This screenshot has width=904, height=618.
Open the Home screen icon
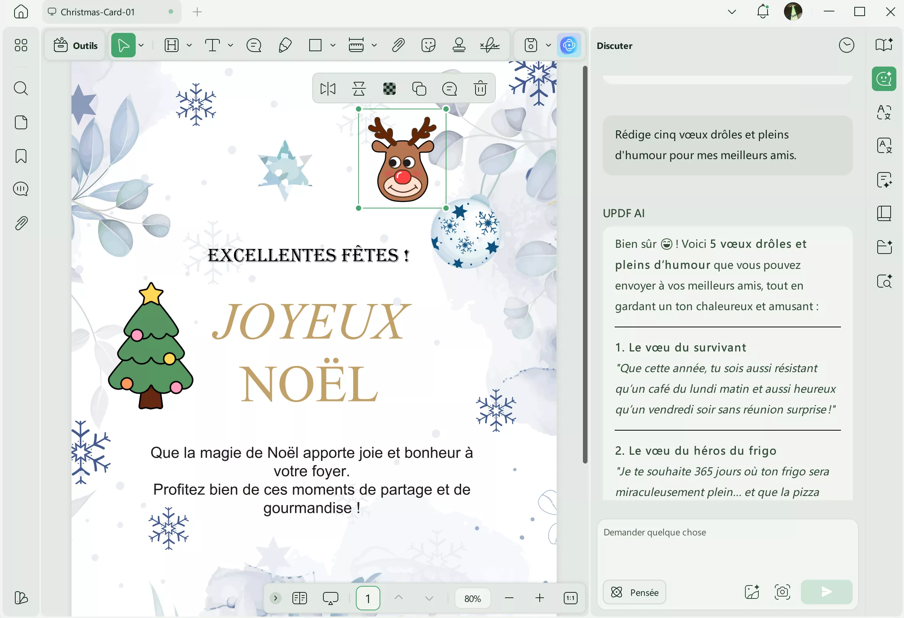tap(21, 12)
